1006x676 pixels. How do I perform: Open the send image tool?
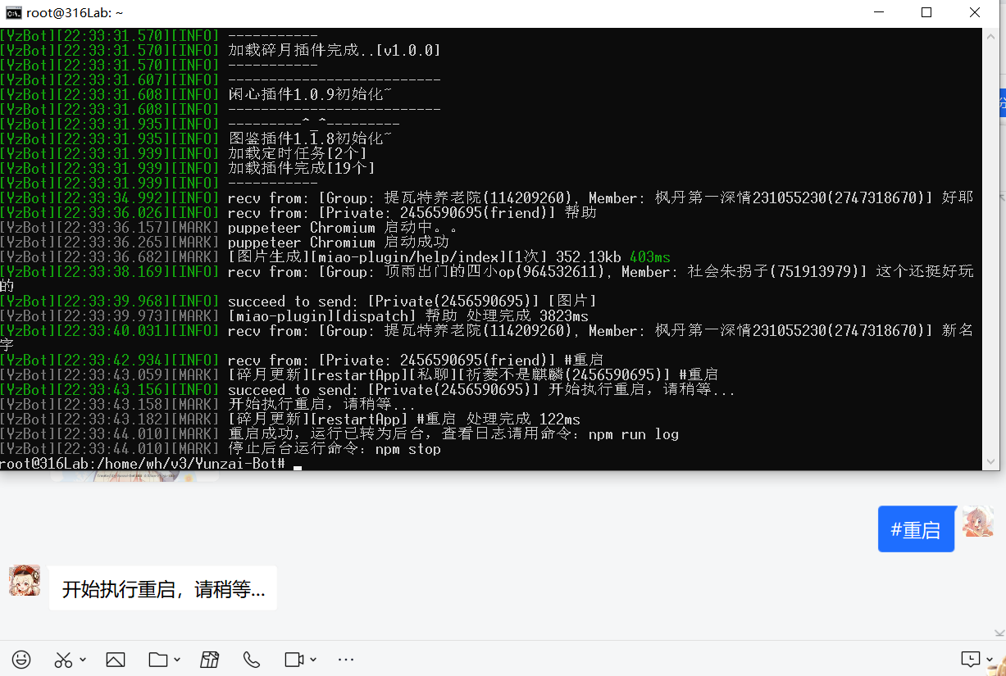(115, 659)
